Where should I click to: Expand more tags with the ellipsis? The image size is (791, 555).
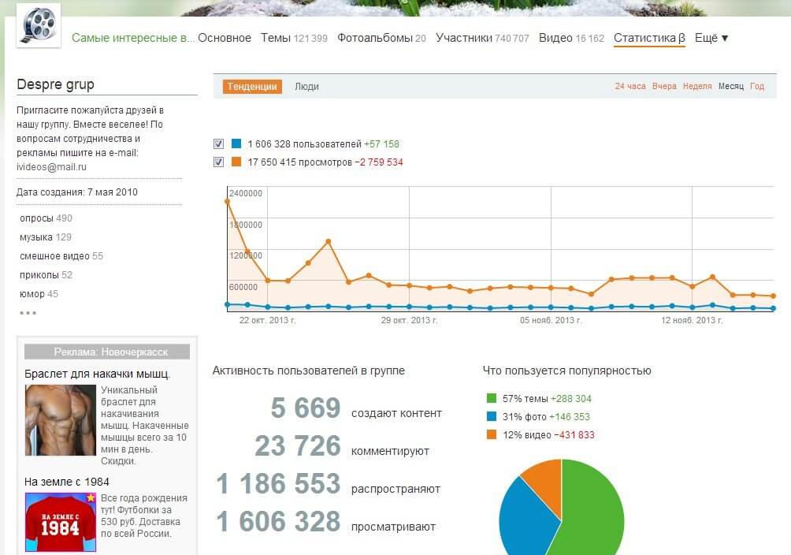click(28, 313)
